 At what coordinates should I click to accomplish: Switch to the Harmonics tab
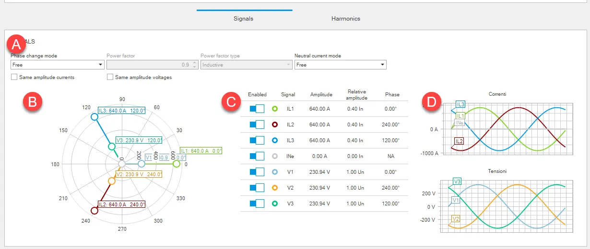pos(345,19)
